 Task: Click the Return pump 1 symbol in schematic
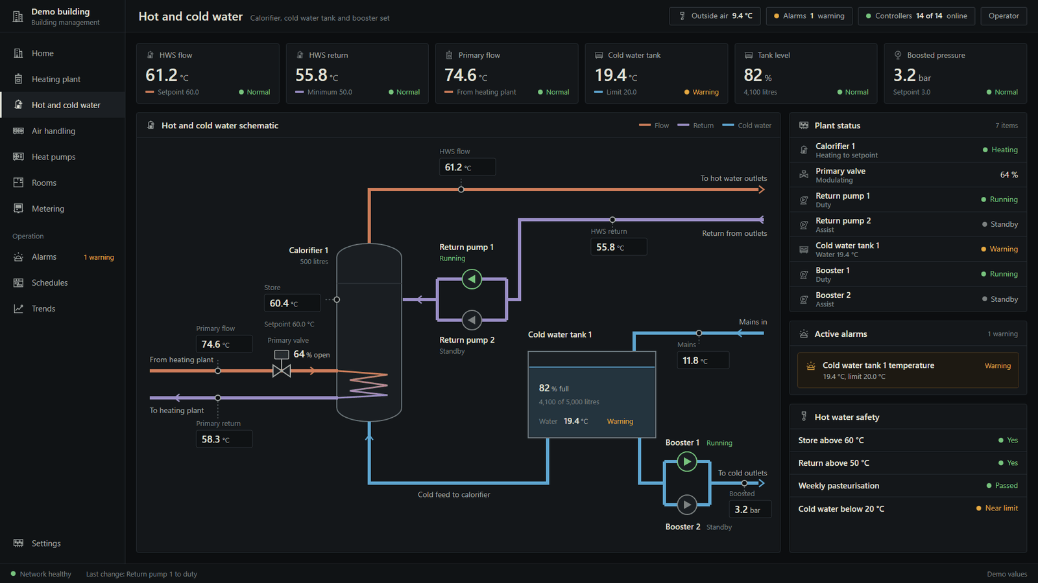(472, 279)
